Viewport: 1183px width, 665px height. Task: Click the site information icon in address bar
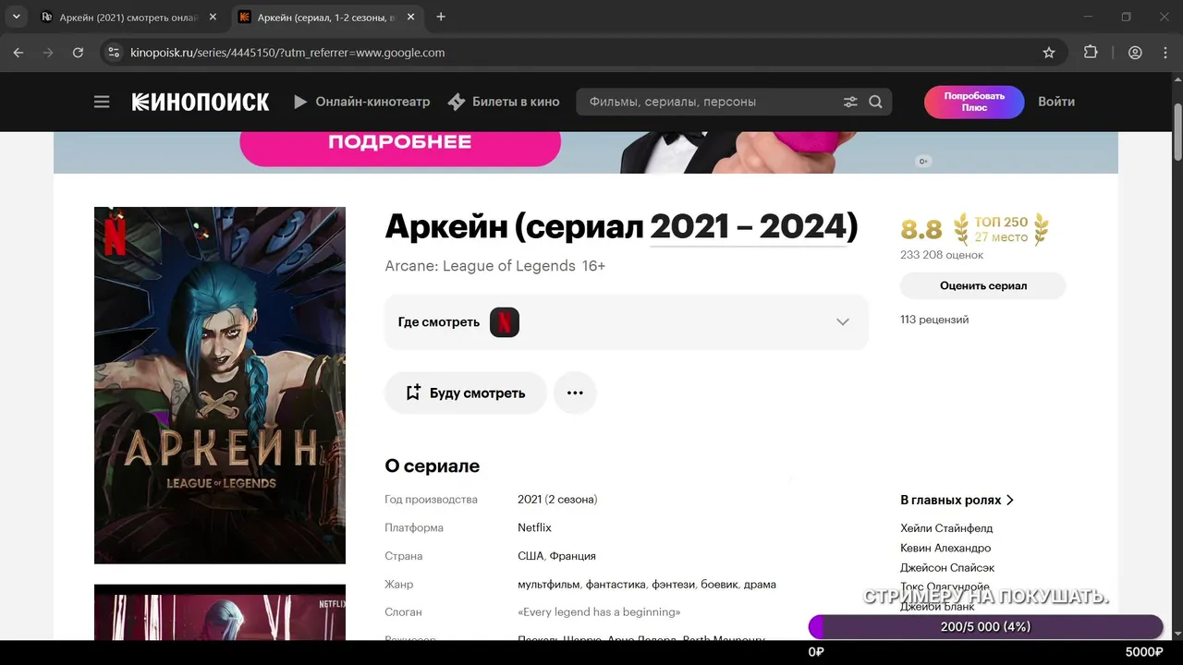coord(114,53)
